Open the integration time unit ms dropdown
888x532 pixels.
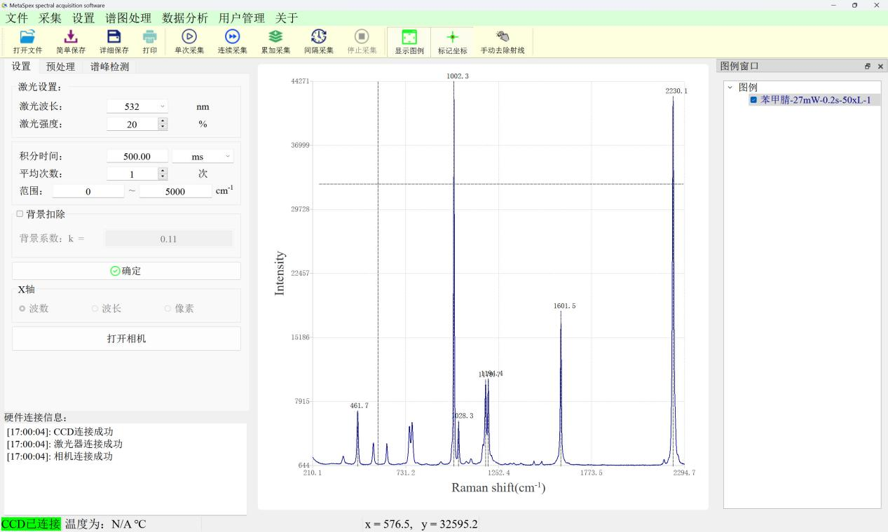pos(203,157)
